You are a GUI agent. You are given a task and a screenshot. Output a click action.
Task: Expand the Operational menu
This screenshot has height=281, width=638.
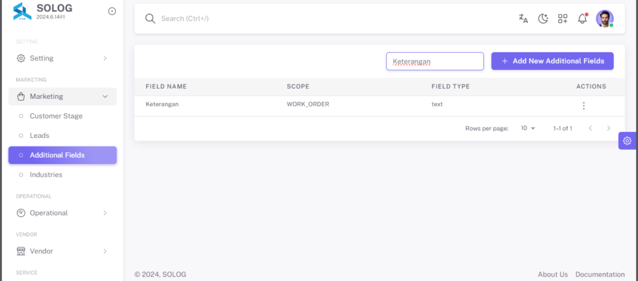[62, 213]
